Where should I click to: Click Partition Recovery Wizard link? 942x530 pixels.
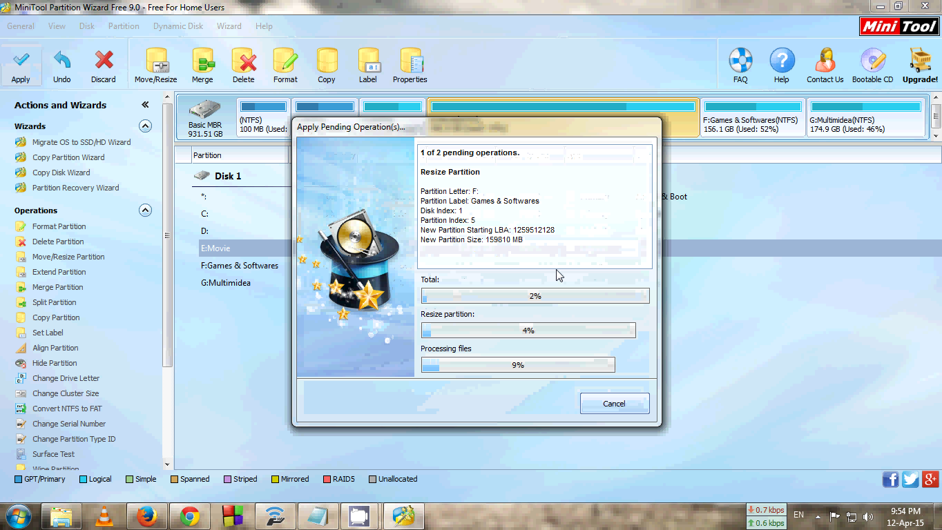pos(76,188)
